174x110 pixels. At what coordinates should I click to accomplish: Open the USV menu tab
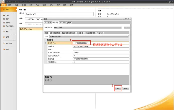coord(58,5)
